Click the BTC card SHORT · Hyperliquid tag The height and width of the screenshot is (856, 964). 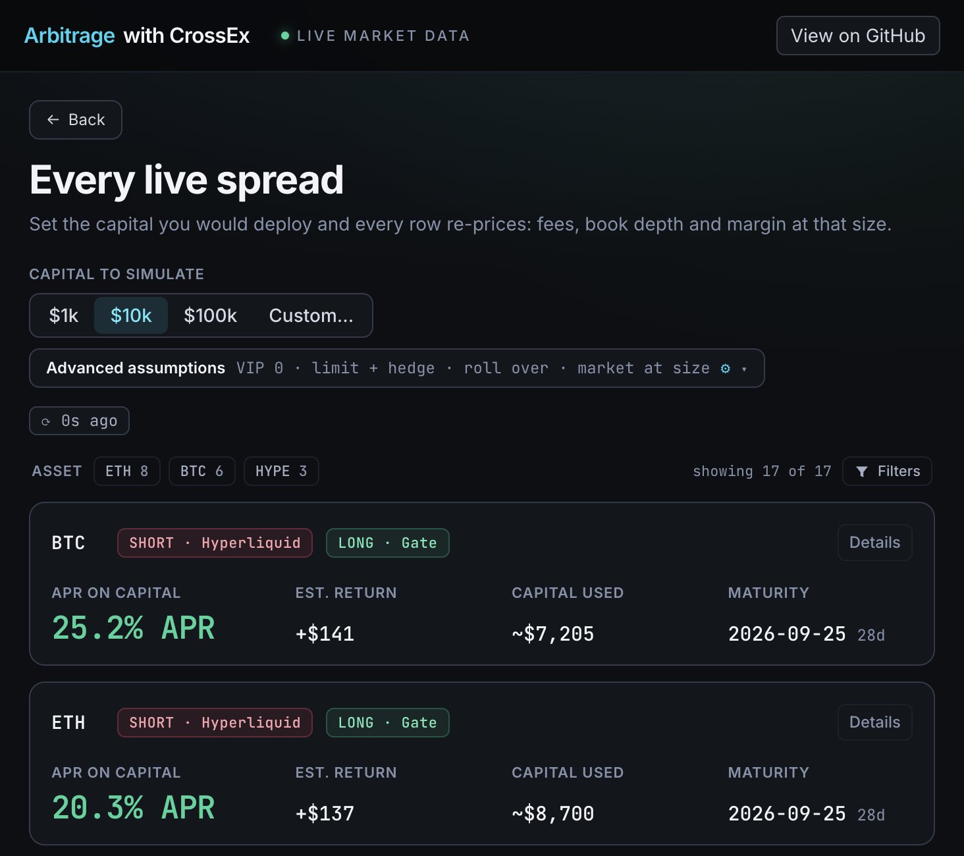pyautogui.click(x=215, y=543)
